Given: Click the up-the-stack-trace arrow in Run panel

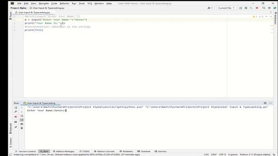Looking at the screenshot, I should click(22, 107).
